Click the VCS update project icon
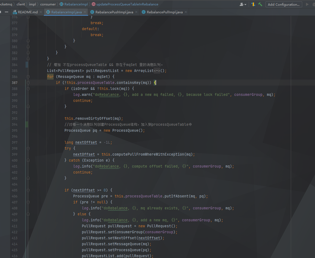This screenshot has height=258, width=315. coord(253,4)
